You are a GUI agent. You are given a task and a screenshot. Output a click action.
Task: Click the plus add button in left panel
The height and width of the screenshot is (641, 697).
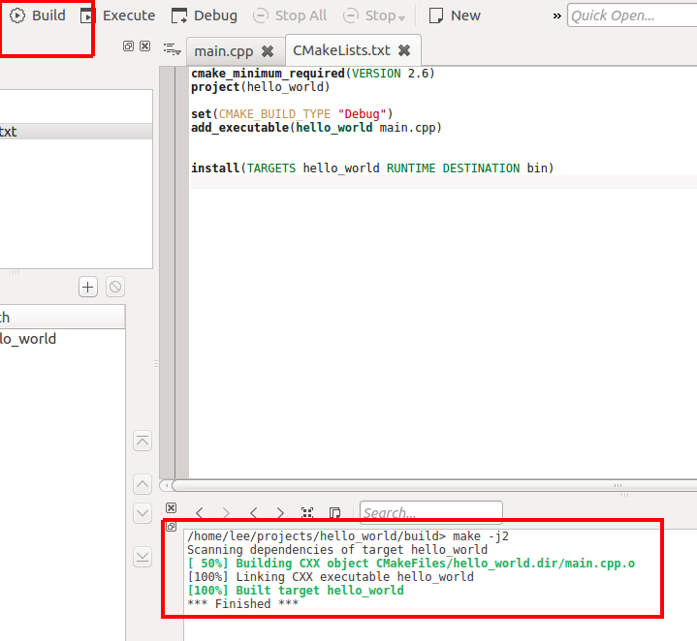pos(88,287)
